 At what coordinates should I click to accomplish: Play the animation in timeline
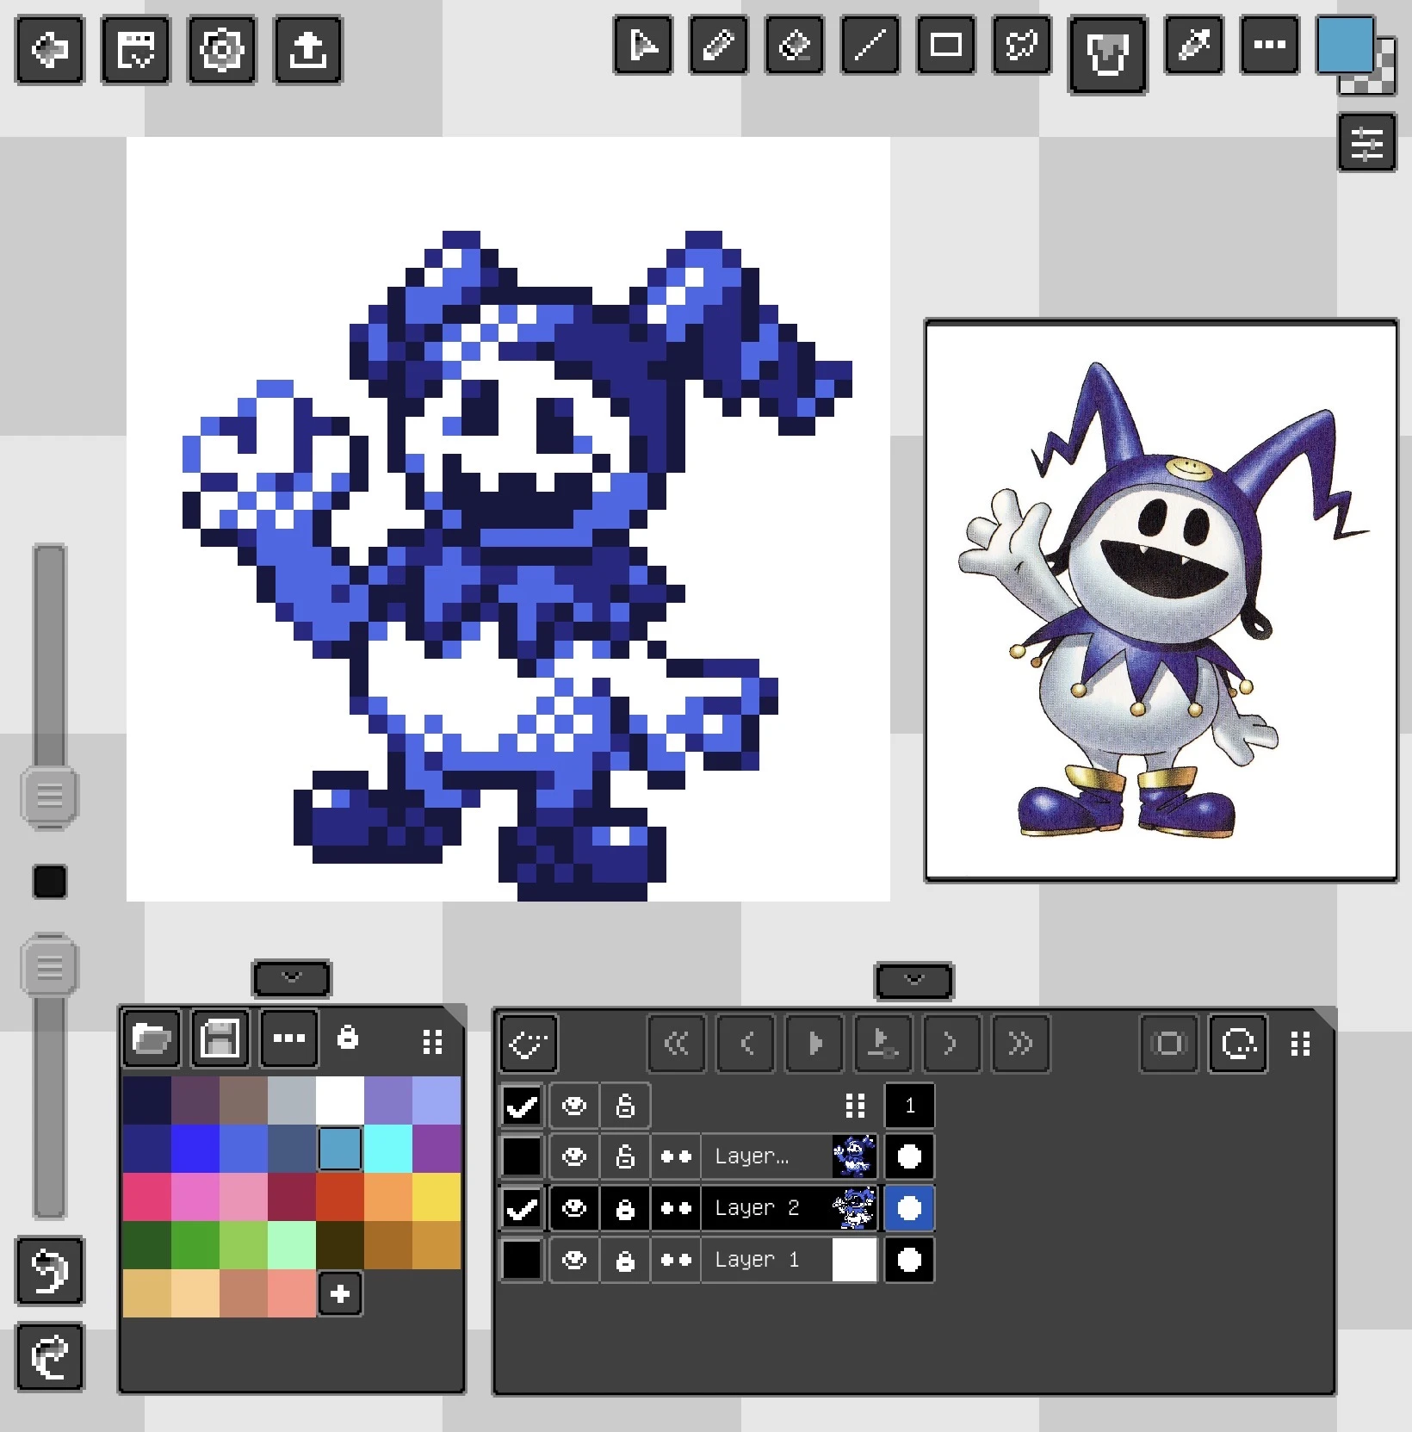coord(814,1044)
